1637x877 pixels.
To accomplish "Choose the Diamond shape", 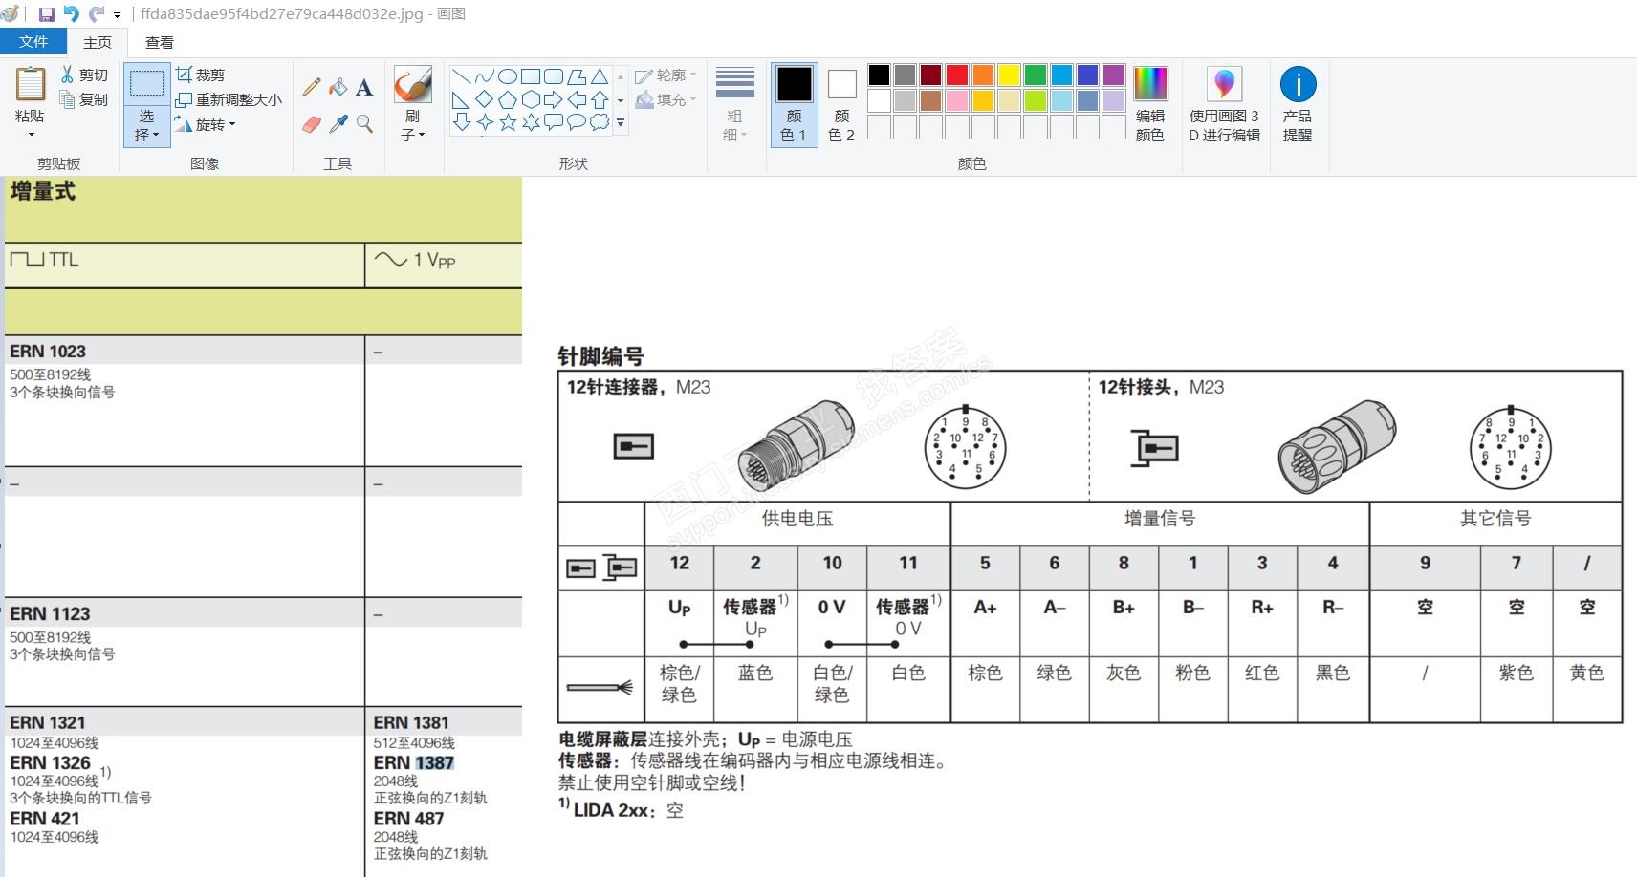I will [x=485, y=99].
